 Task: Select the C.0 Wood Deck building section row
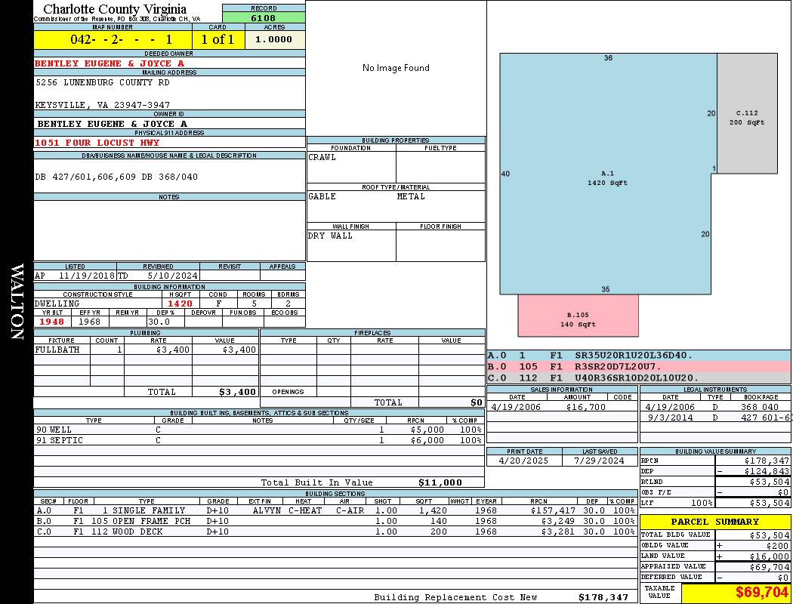[x=335, y=532]
